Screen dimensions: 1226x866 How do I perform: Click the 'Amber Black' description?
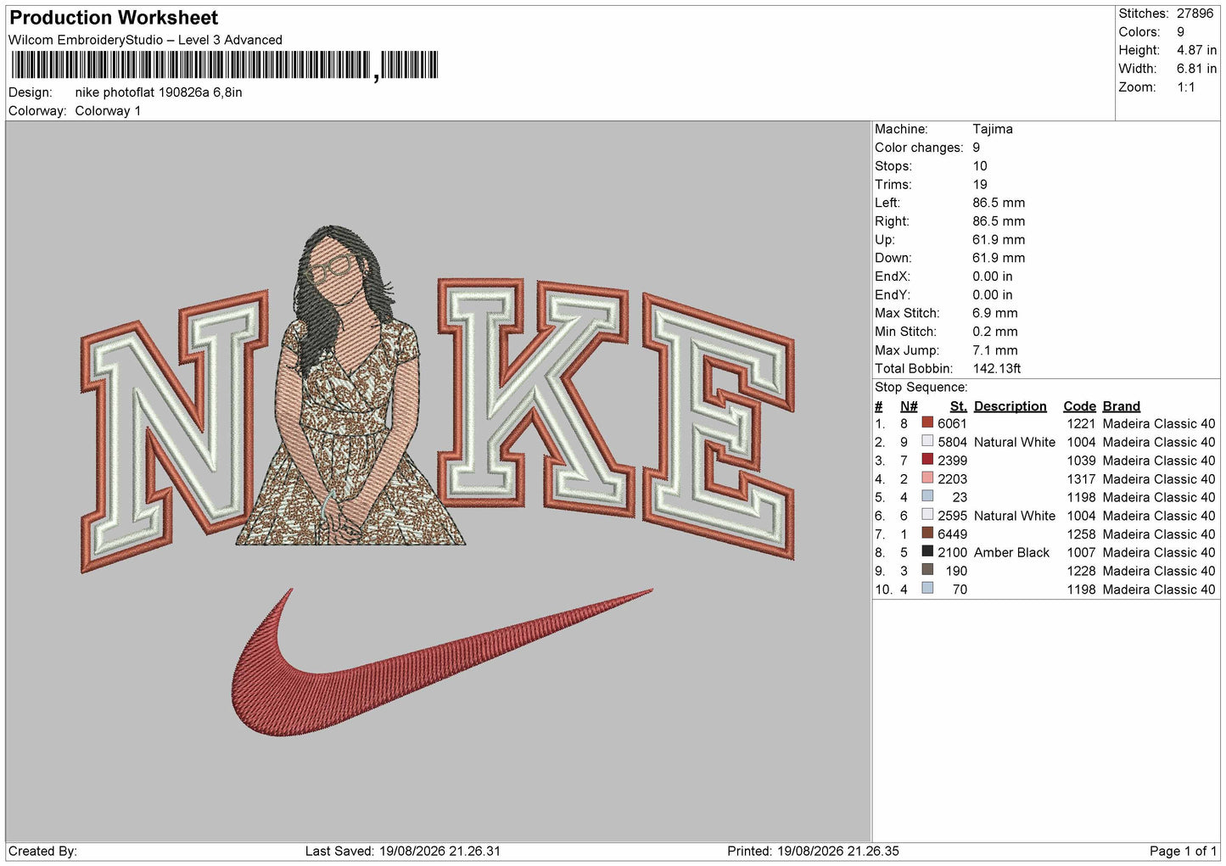click(1011, 553)
